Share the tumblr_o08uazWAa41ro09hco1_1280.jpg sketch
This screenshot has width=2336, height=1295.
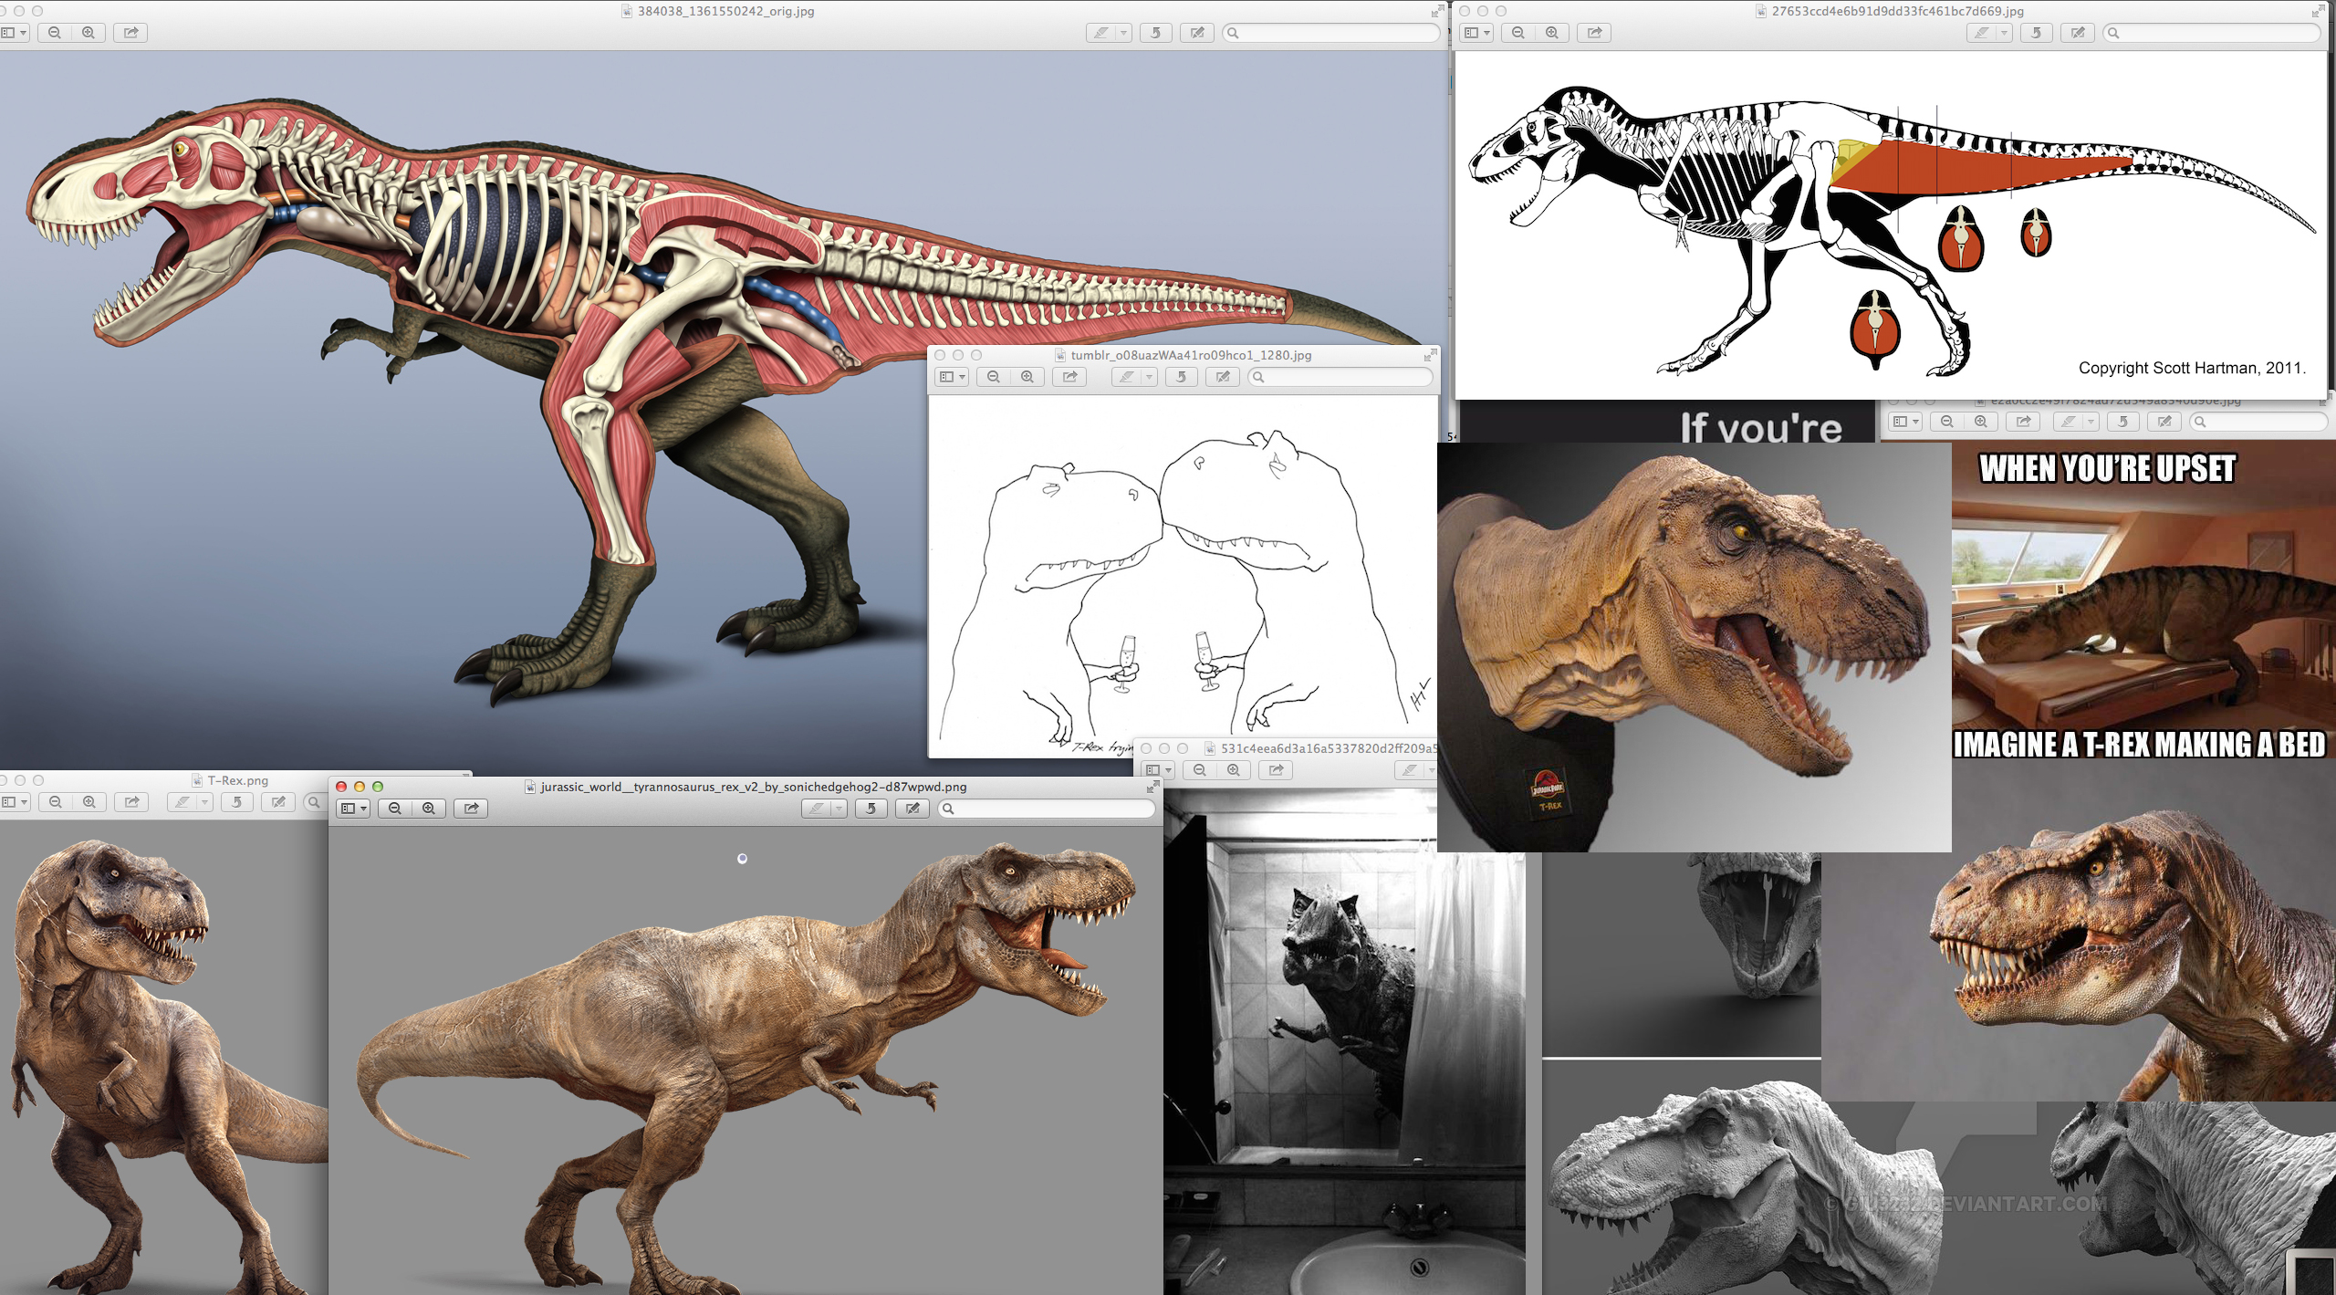1069,377
